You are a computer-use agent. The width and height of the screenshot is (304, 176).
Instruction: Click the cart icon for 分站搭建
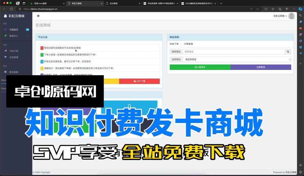[x=5, y=57]
